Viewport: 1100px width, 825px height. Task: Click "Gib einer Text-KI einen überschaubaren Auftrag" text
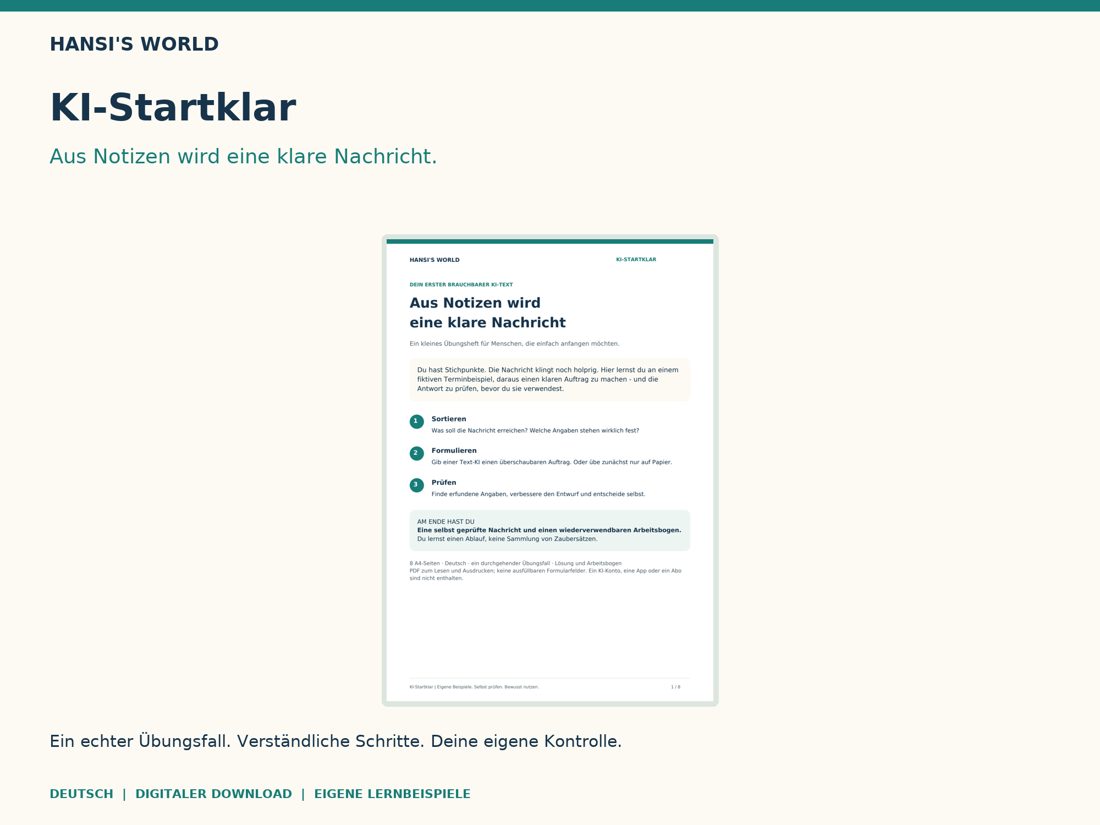(x=552, y=463)
